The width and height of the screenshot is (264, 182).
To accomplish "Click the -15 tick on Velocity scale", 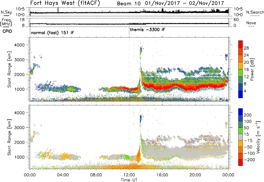I will [x=248, y=141].
